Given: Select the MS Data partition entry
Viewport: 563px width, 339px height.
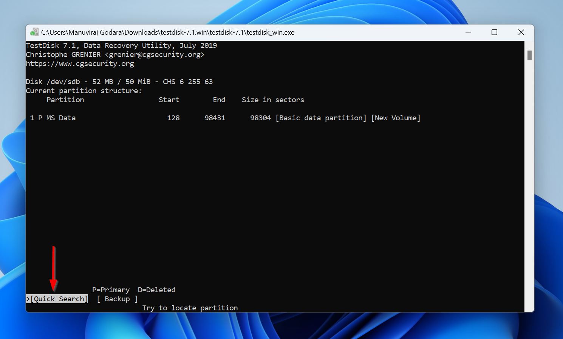Looking at the screenshot, I should tap(53, 118).
